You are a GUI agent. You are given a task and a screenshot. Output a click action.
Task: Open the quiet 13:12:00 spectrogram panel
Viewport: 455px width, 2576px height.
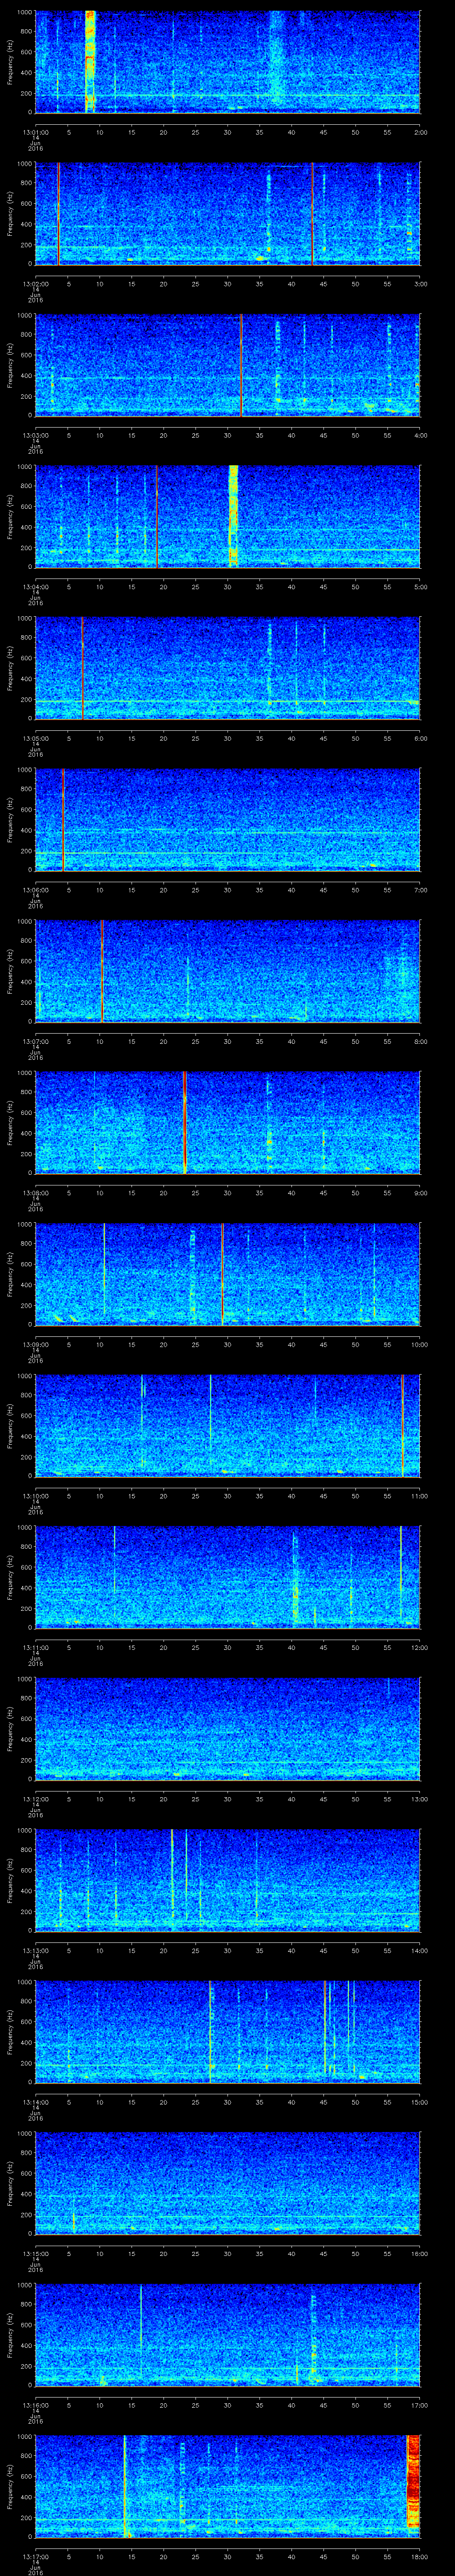227,1728
